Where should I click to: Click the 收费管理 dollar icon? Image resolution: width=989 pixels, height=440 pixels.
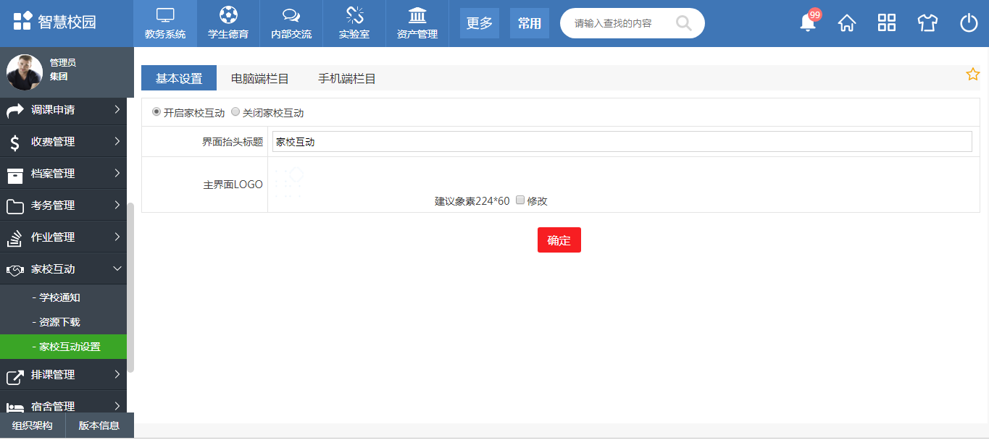tap(15, 143)
